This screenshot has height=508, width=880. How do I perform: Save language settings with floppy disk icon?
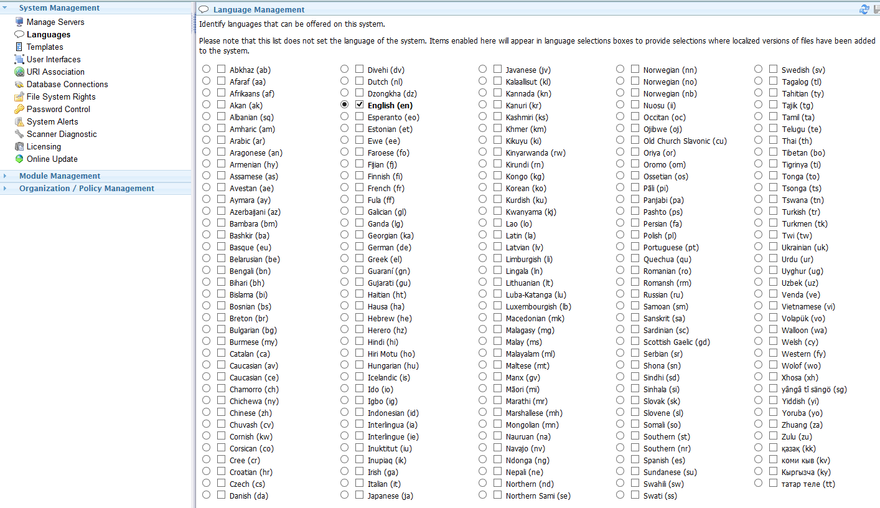876,9
